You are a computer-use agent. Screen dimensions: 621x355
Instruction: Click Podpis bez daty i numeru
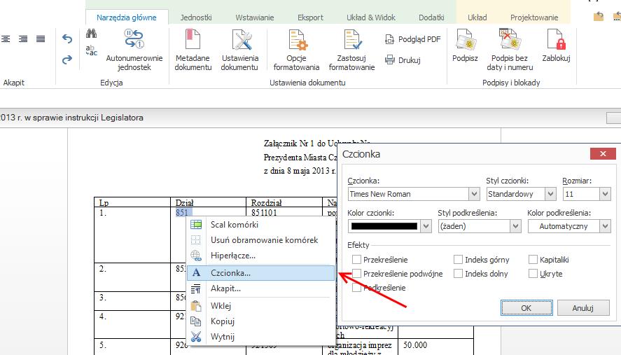[510, 50]
